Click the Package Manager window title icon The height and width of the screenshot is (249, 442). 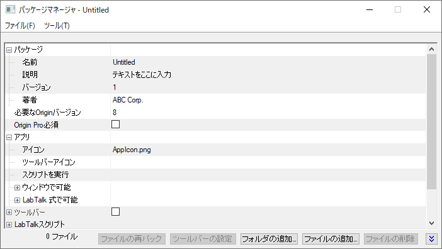click(11, 9)
